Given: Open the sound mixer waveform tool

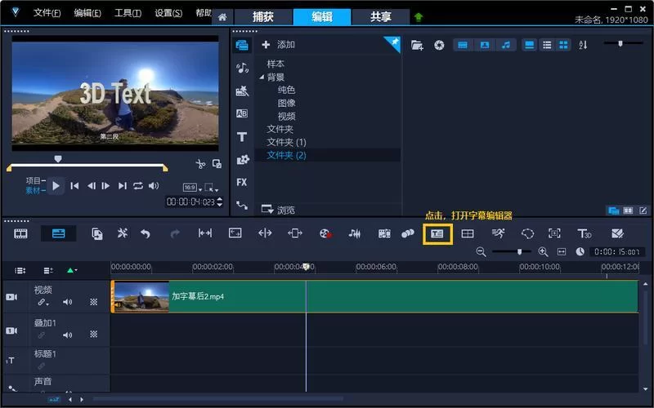Looking at the screenshot, I should 354,233.
